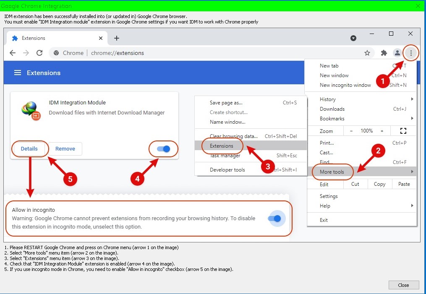Image resolution: width=426 pixels, height=294 pixels.
Task: Click the fullscreen icon in Zoom row
Action: [x=403, y=131]
